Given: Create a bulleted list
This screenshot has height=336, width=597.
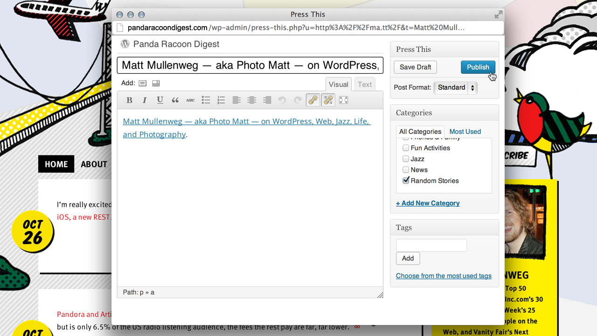Looking at the screenshot, I should click(x=206, y=100).
